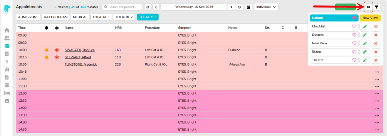This screenshot has height=136, width=387.
Task: Favorite the Status view heart
Action: 354,52
